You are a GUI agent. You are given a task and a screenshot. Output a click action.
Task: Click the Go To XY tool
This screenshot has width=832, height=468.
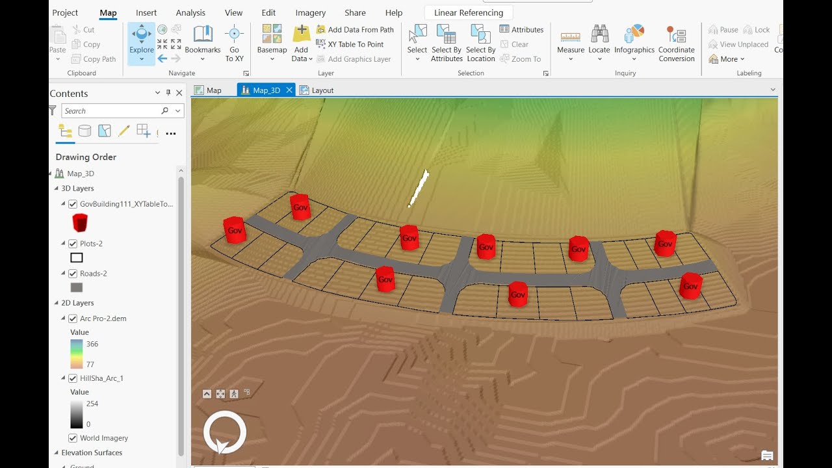click(x=234, y=44)
